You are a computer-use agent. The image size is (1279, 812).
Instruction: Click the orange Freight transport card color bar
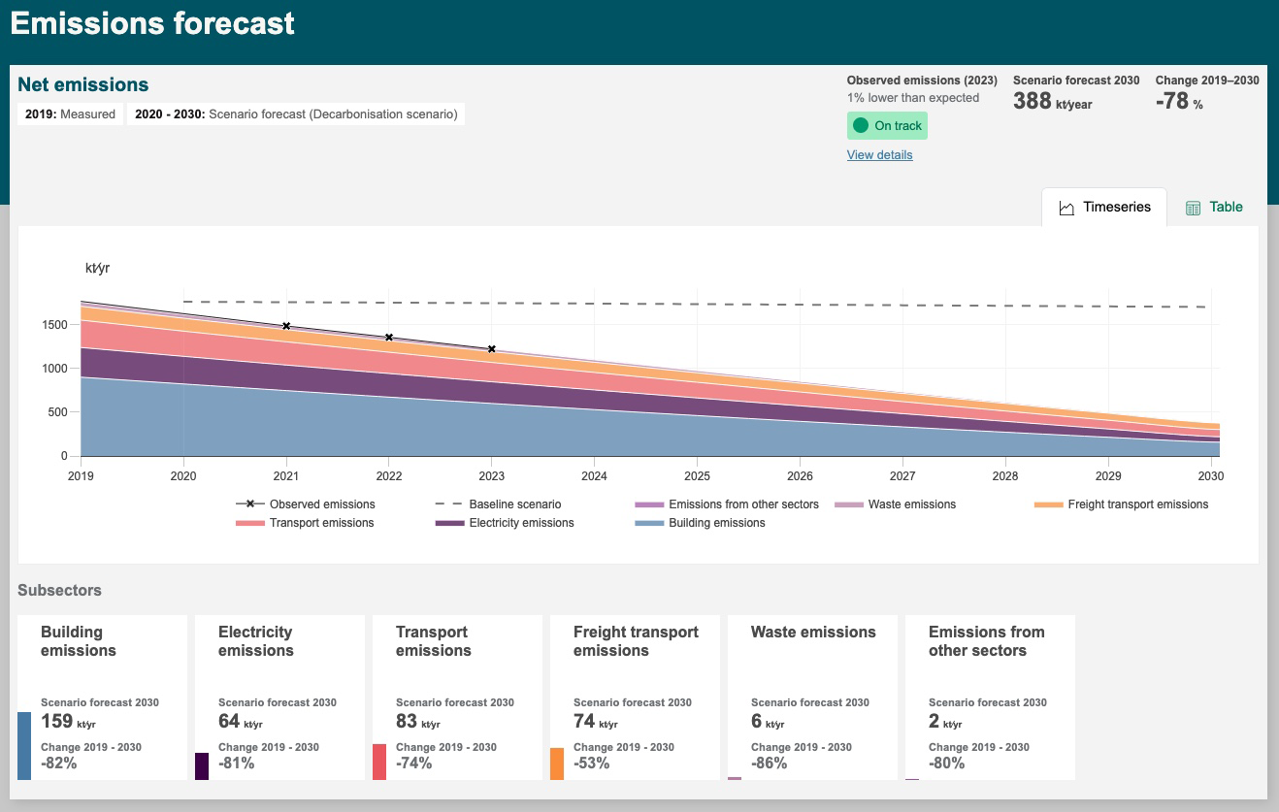pyautogui.click(x=557, y=763)
